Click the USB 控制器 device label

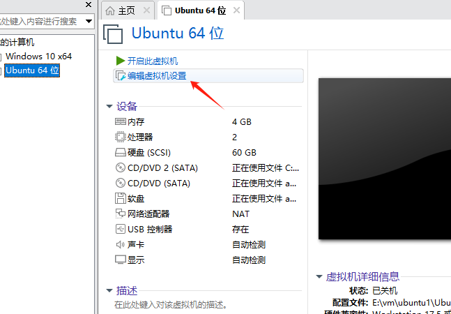pyautogui.click(x=150, y=230)
